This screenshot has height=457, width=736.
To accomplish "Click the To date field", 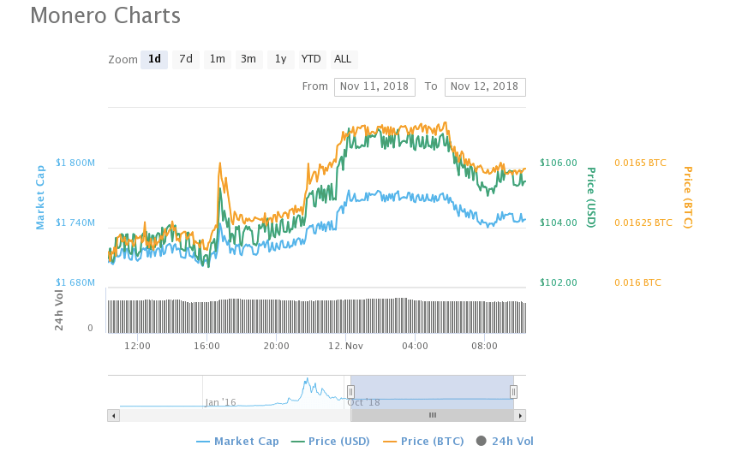I will click(484, 86).
